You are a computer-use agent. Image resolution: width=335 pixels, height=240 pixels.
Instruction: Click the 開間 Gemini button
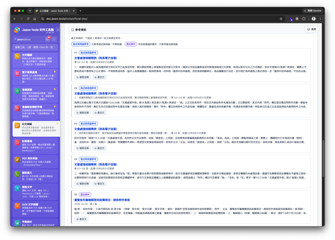point(313,11)
